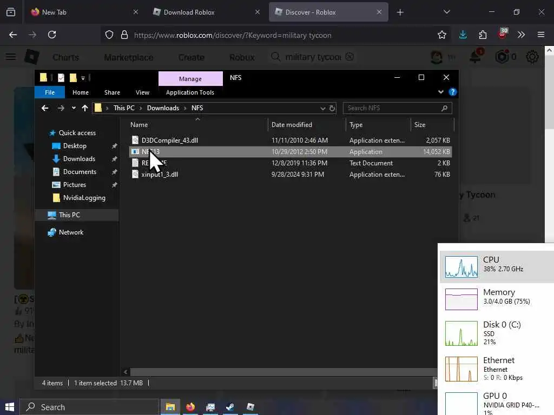
Task: Click the site security padlock icon
Action: 124,35
